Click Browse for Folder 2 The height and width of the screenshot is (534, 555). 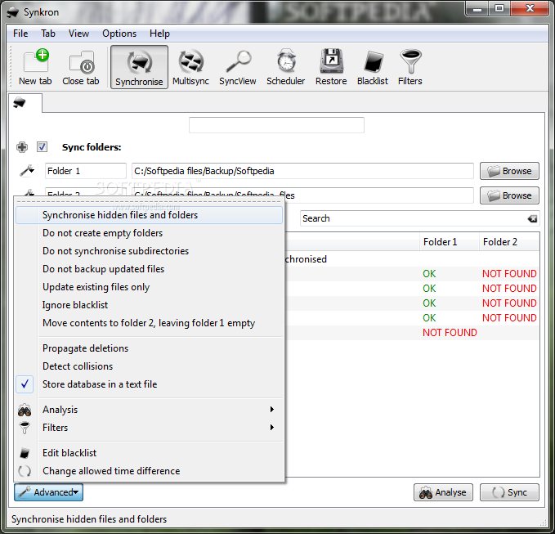pos(509,195)
